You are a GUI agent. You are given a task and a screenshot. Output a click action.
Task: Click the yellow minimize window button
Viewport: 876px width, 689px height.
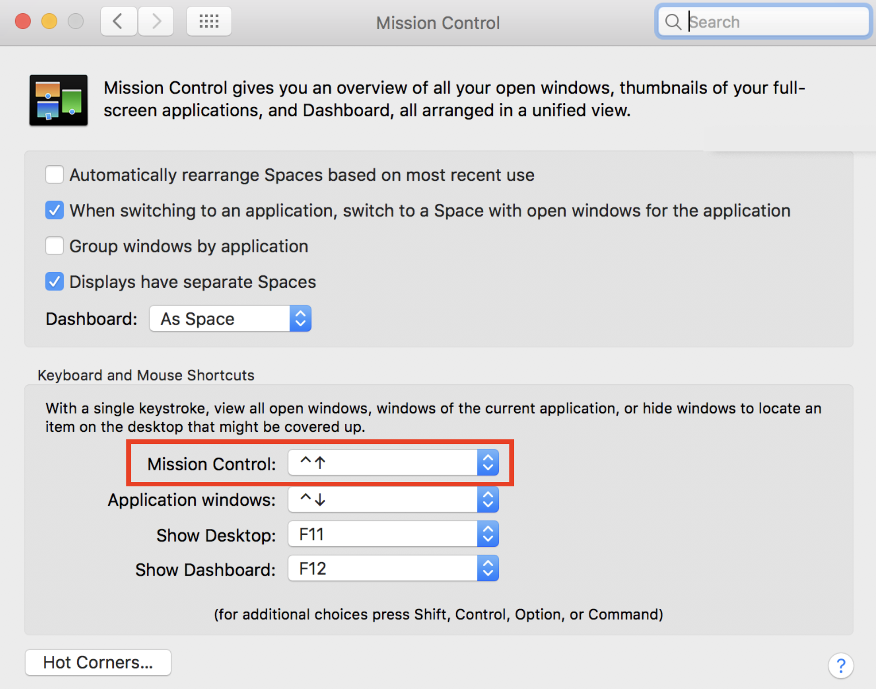tap(49, 21)
